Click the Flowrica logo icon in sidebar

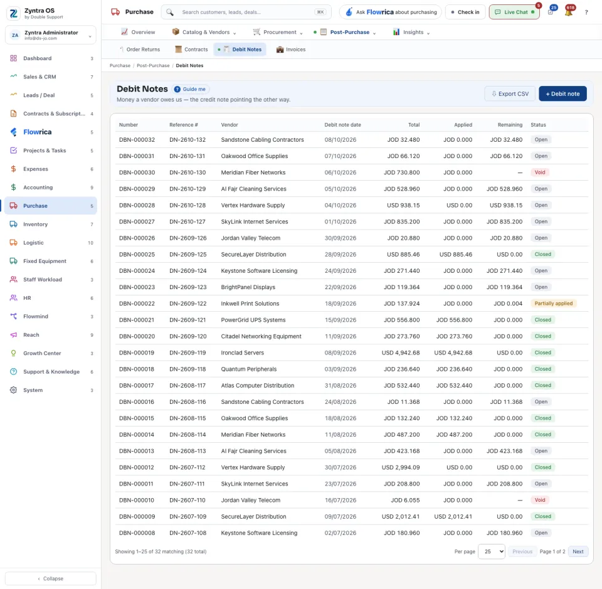point(13,132)
